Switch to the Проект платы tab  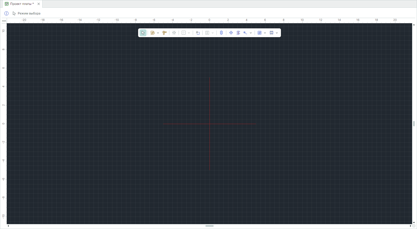pyautogui.click(x=22, y=4)
